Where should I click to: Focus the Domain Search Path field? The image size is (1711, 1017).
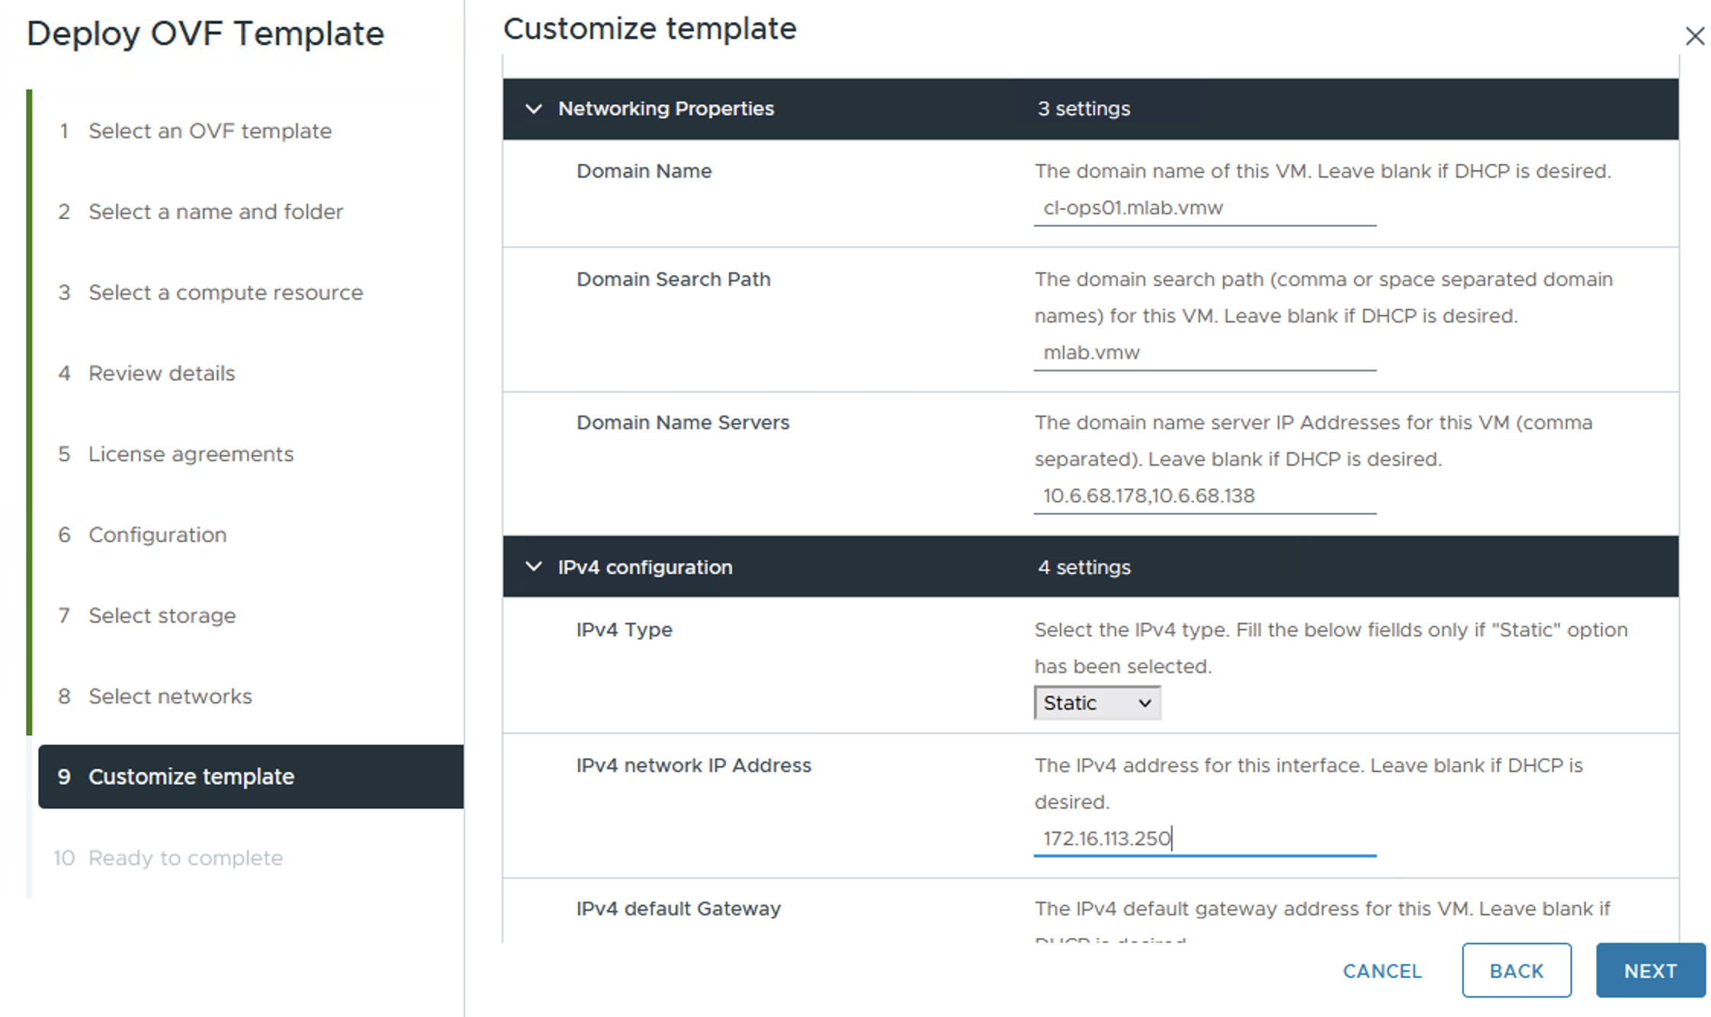(1205, 353)
